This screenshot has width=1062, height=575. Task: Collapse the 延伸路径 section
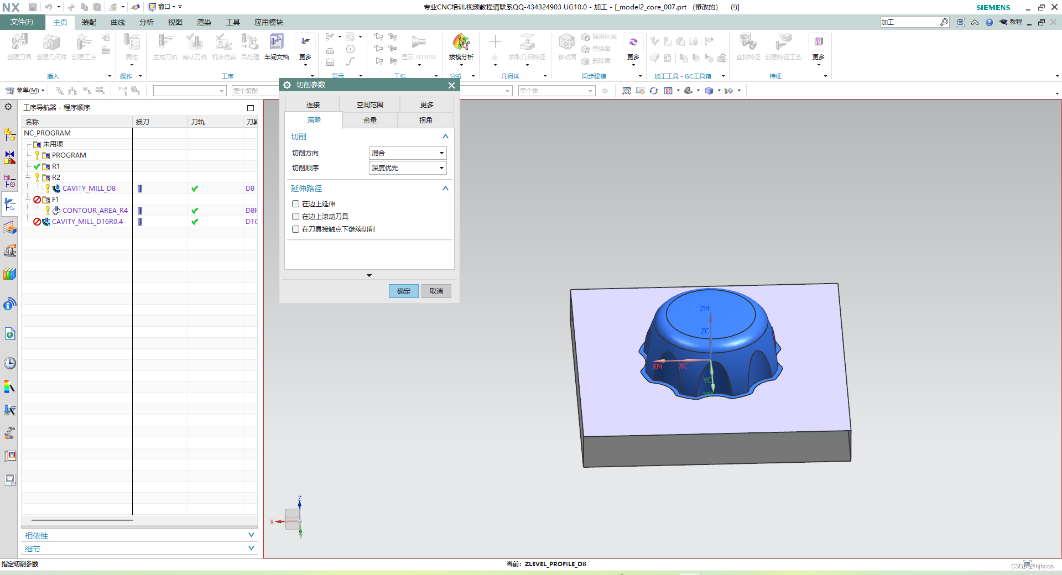445,189
